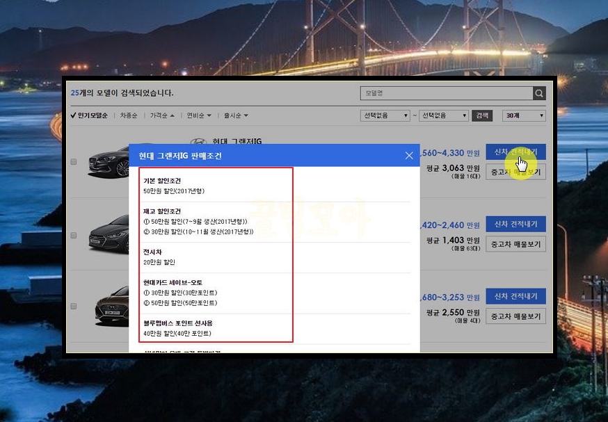
Task: Click the 전시차 heading
Action: [152, 252]
